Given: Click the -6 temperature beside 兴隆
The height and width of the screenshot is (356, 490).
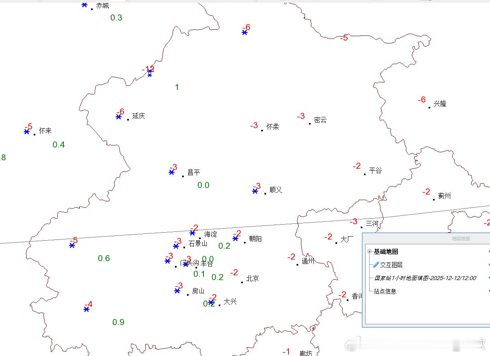Looking at the screenshot, I should pyautogui.click(x=421, y=100).
